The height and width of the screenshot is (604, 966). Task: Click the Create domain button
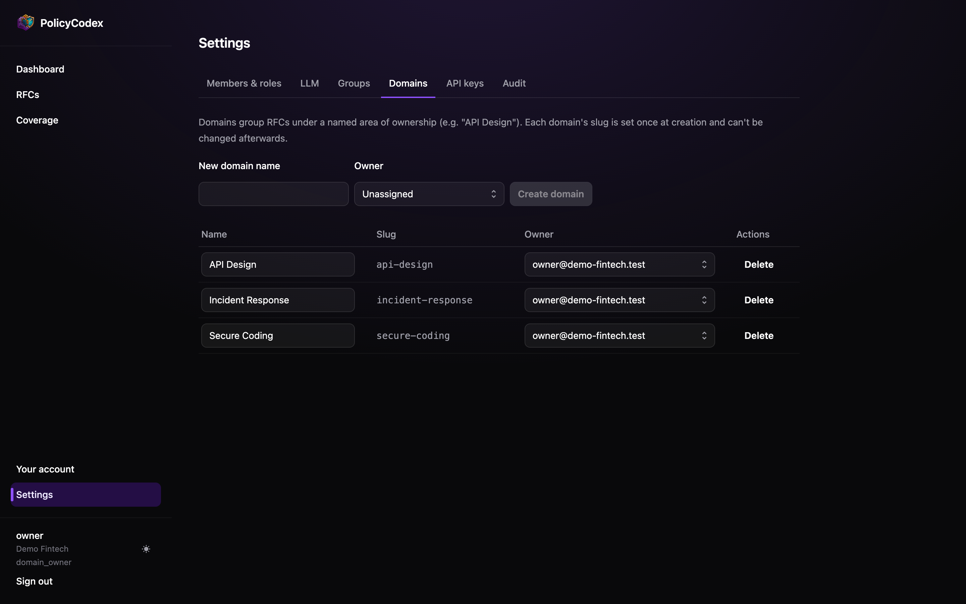(x=551, y=194)
